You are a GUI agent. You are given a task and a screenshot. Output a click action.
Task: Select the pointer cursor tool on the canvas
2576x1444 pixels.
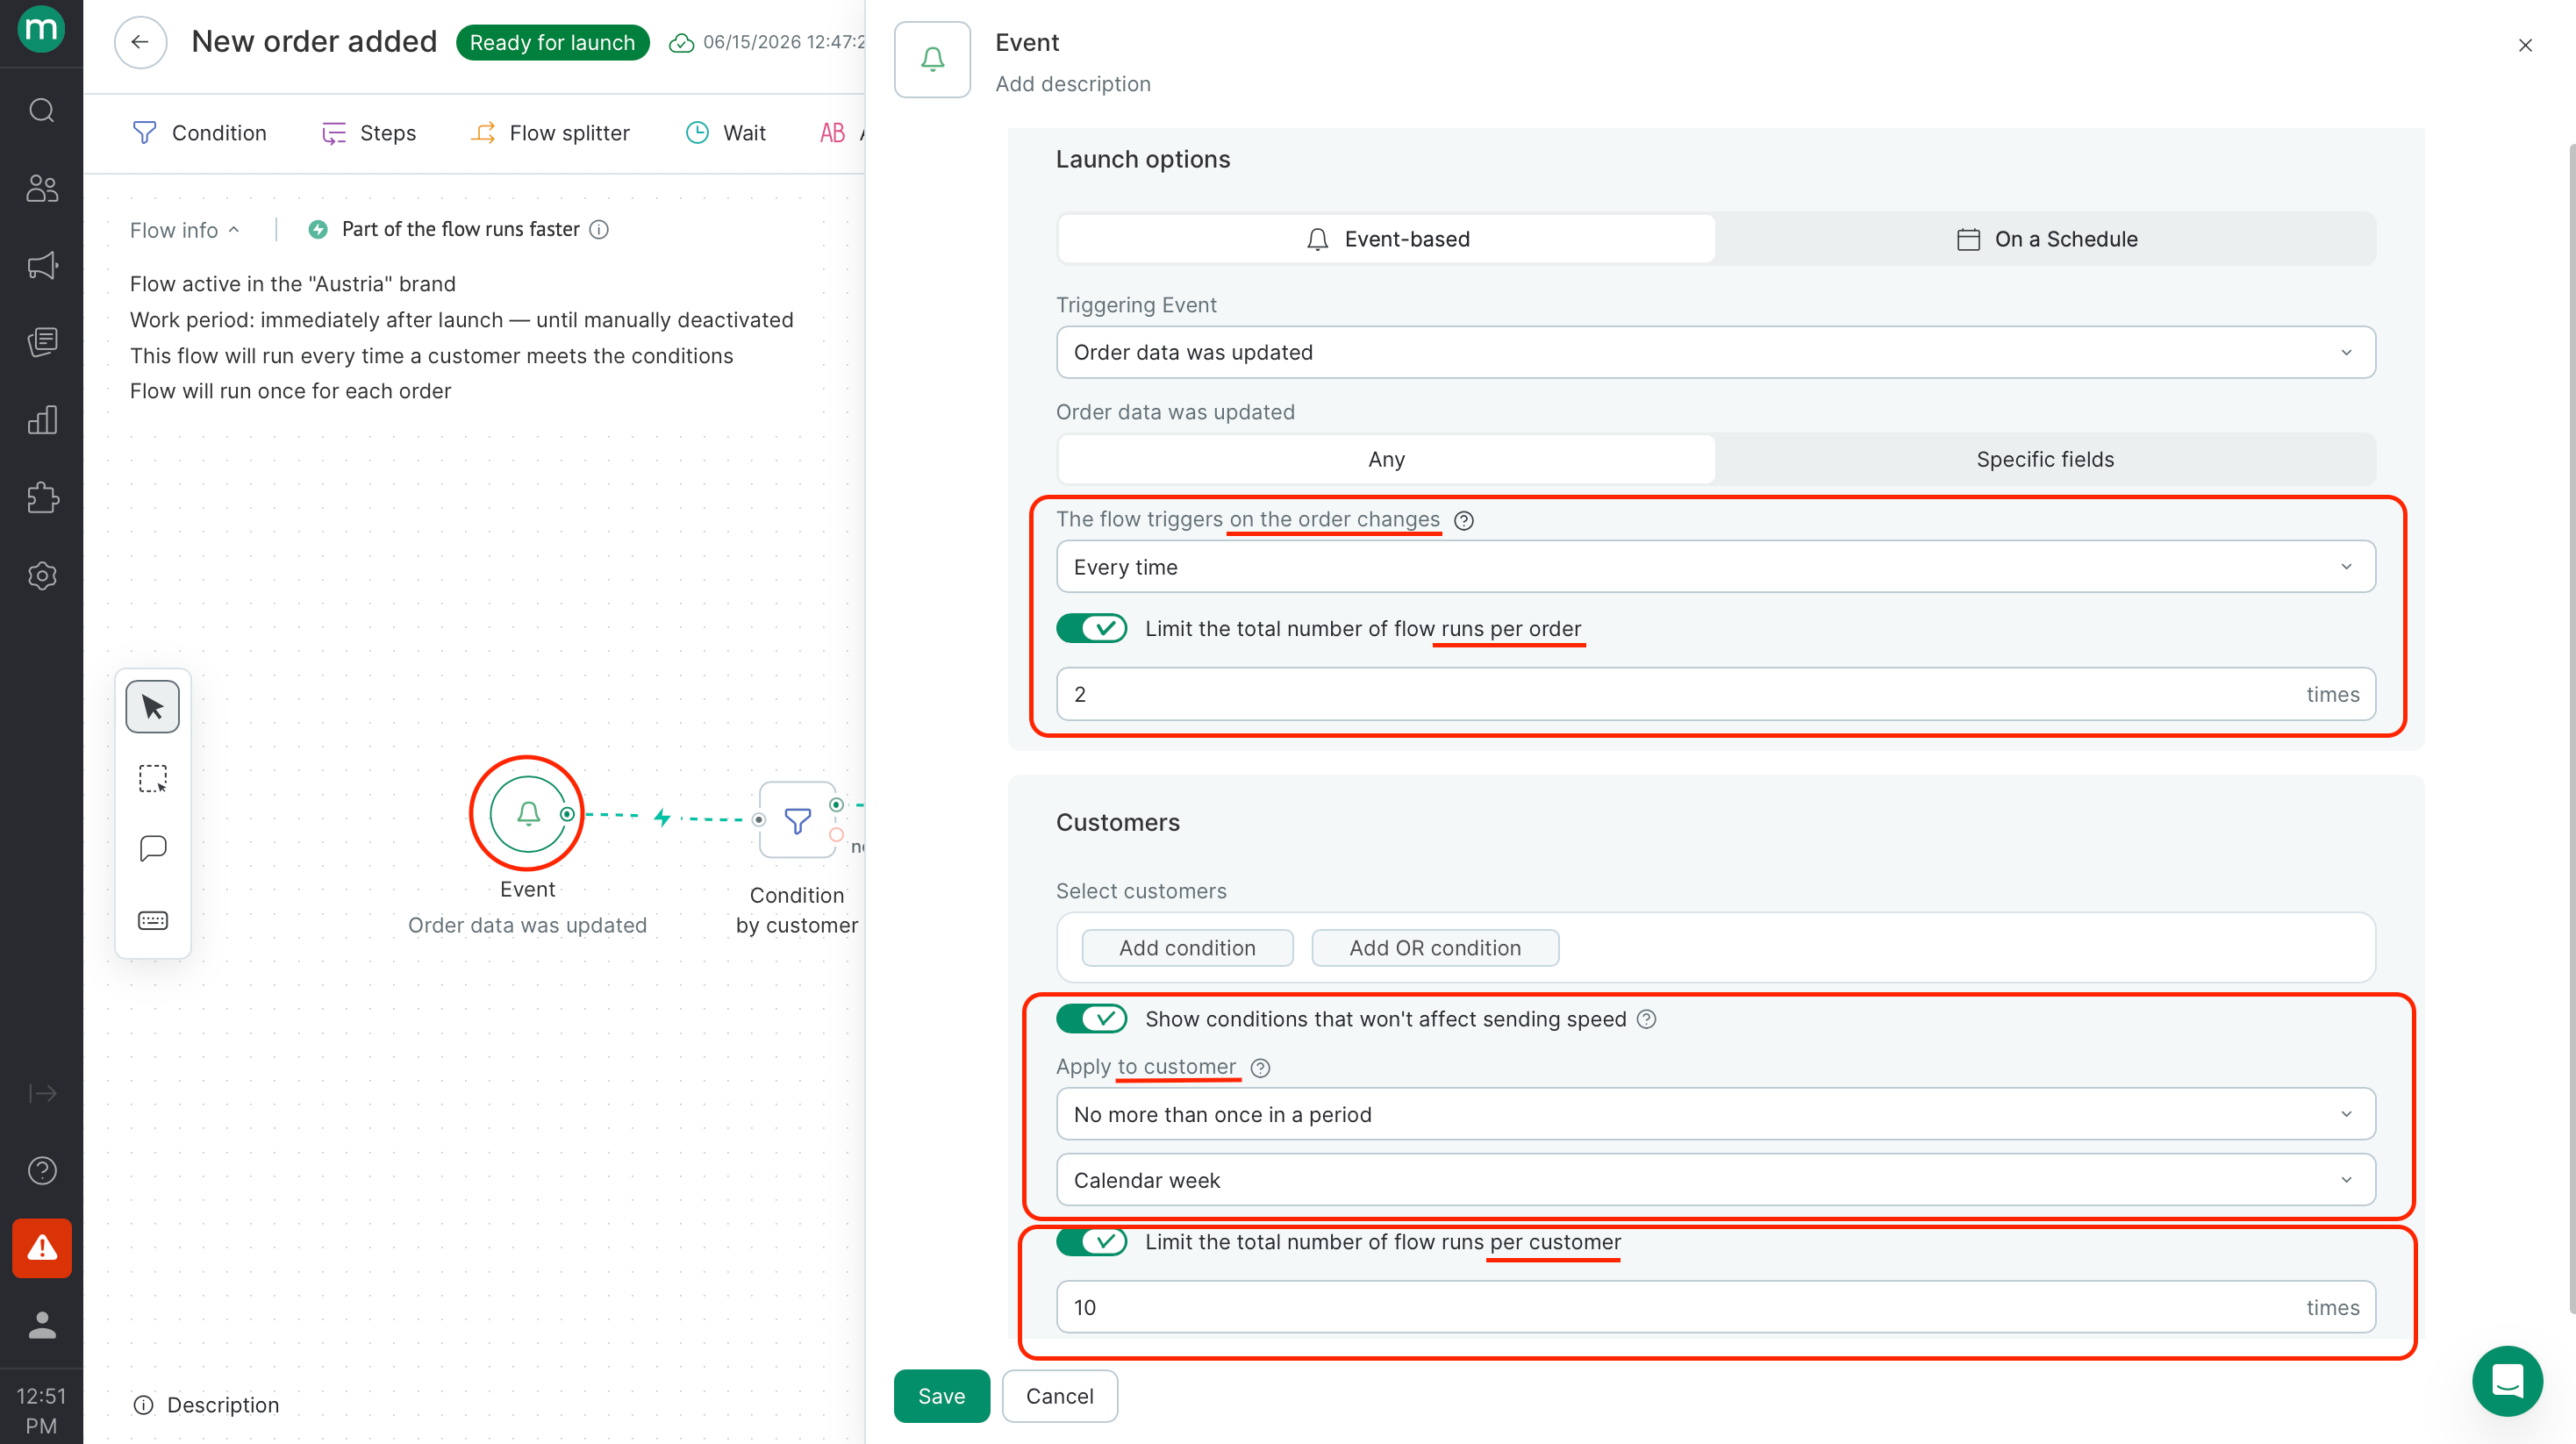click(x=152, y=707)
